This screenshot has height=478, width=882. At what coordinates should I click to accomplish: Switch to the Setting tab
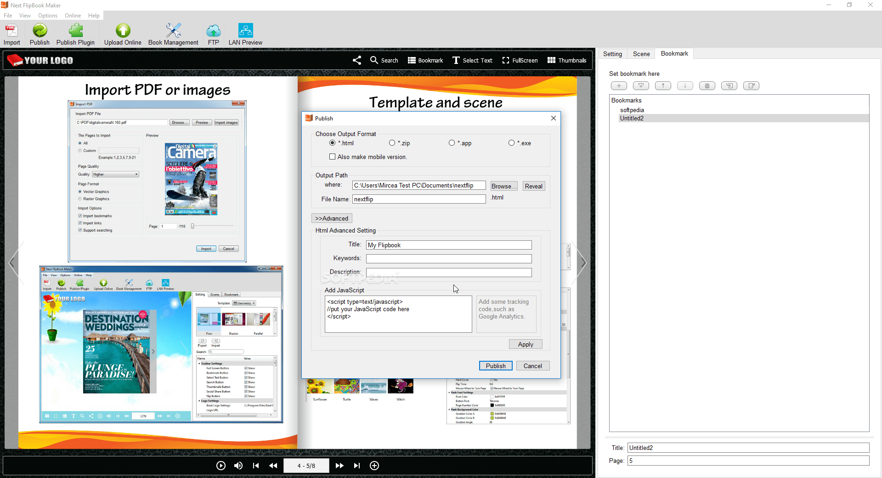click(612, 54)
